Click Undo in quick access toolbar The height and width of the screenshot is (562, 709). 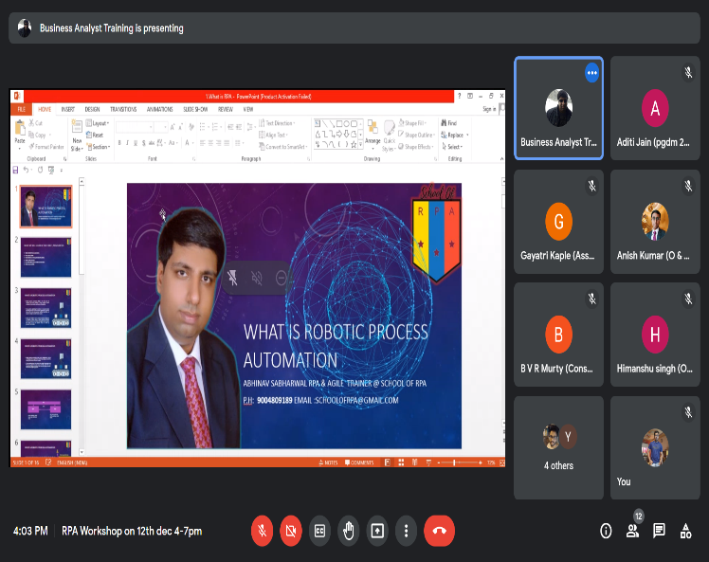27,170
